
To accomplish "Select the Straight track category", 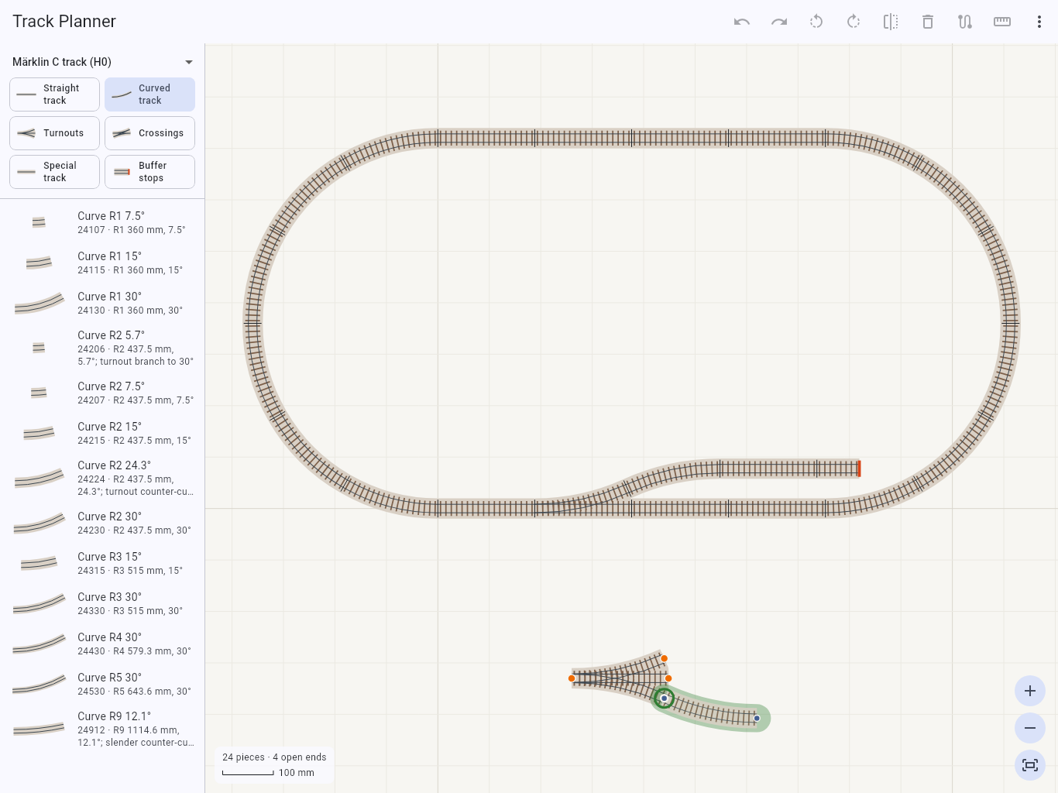I will [54, 94].
